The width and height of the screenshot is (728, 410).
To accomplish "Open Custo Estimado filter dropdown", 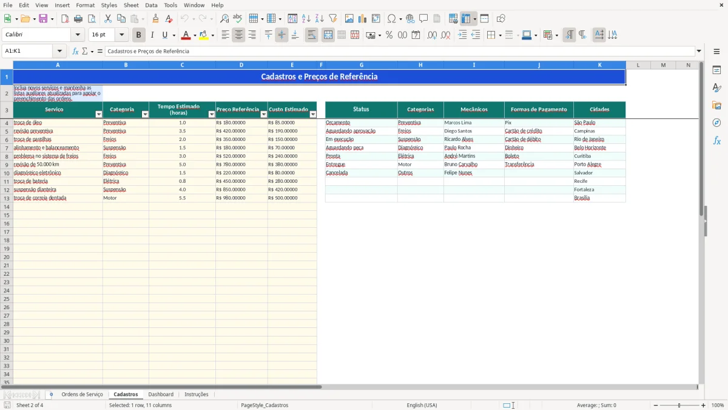I will click(x=313, y=114).
